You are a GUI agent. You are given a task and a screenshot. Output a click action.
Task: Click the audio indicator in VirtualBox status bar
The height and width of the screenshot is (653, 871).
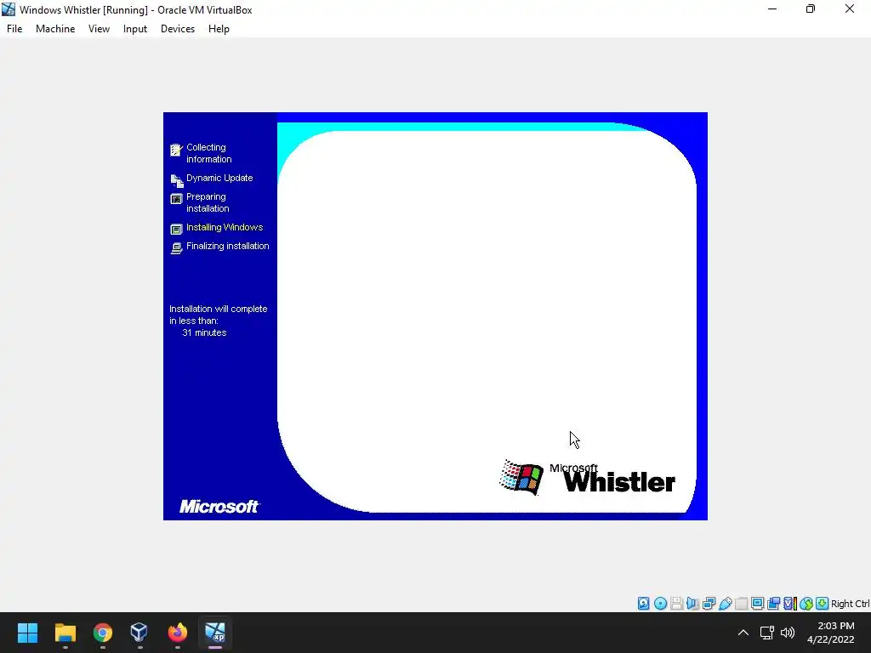[x=692, y=604]
